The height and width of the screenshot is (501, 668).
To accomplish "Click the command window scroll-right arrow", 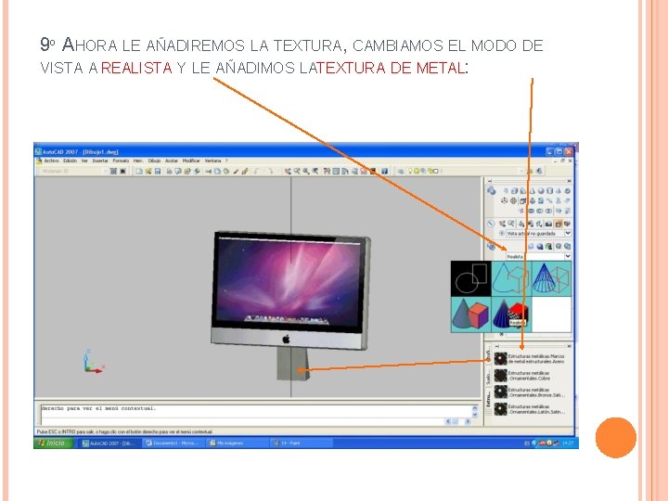I will 468,421.
